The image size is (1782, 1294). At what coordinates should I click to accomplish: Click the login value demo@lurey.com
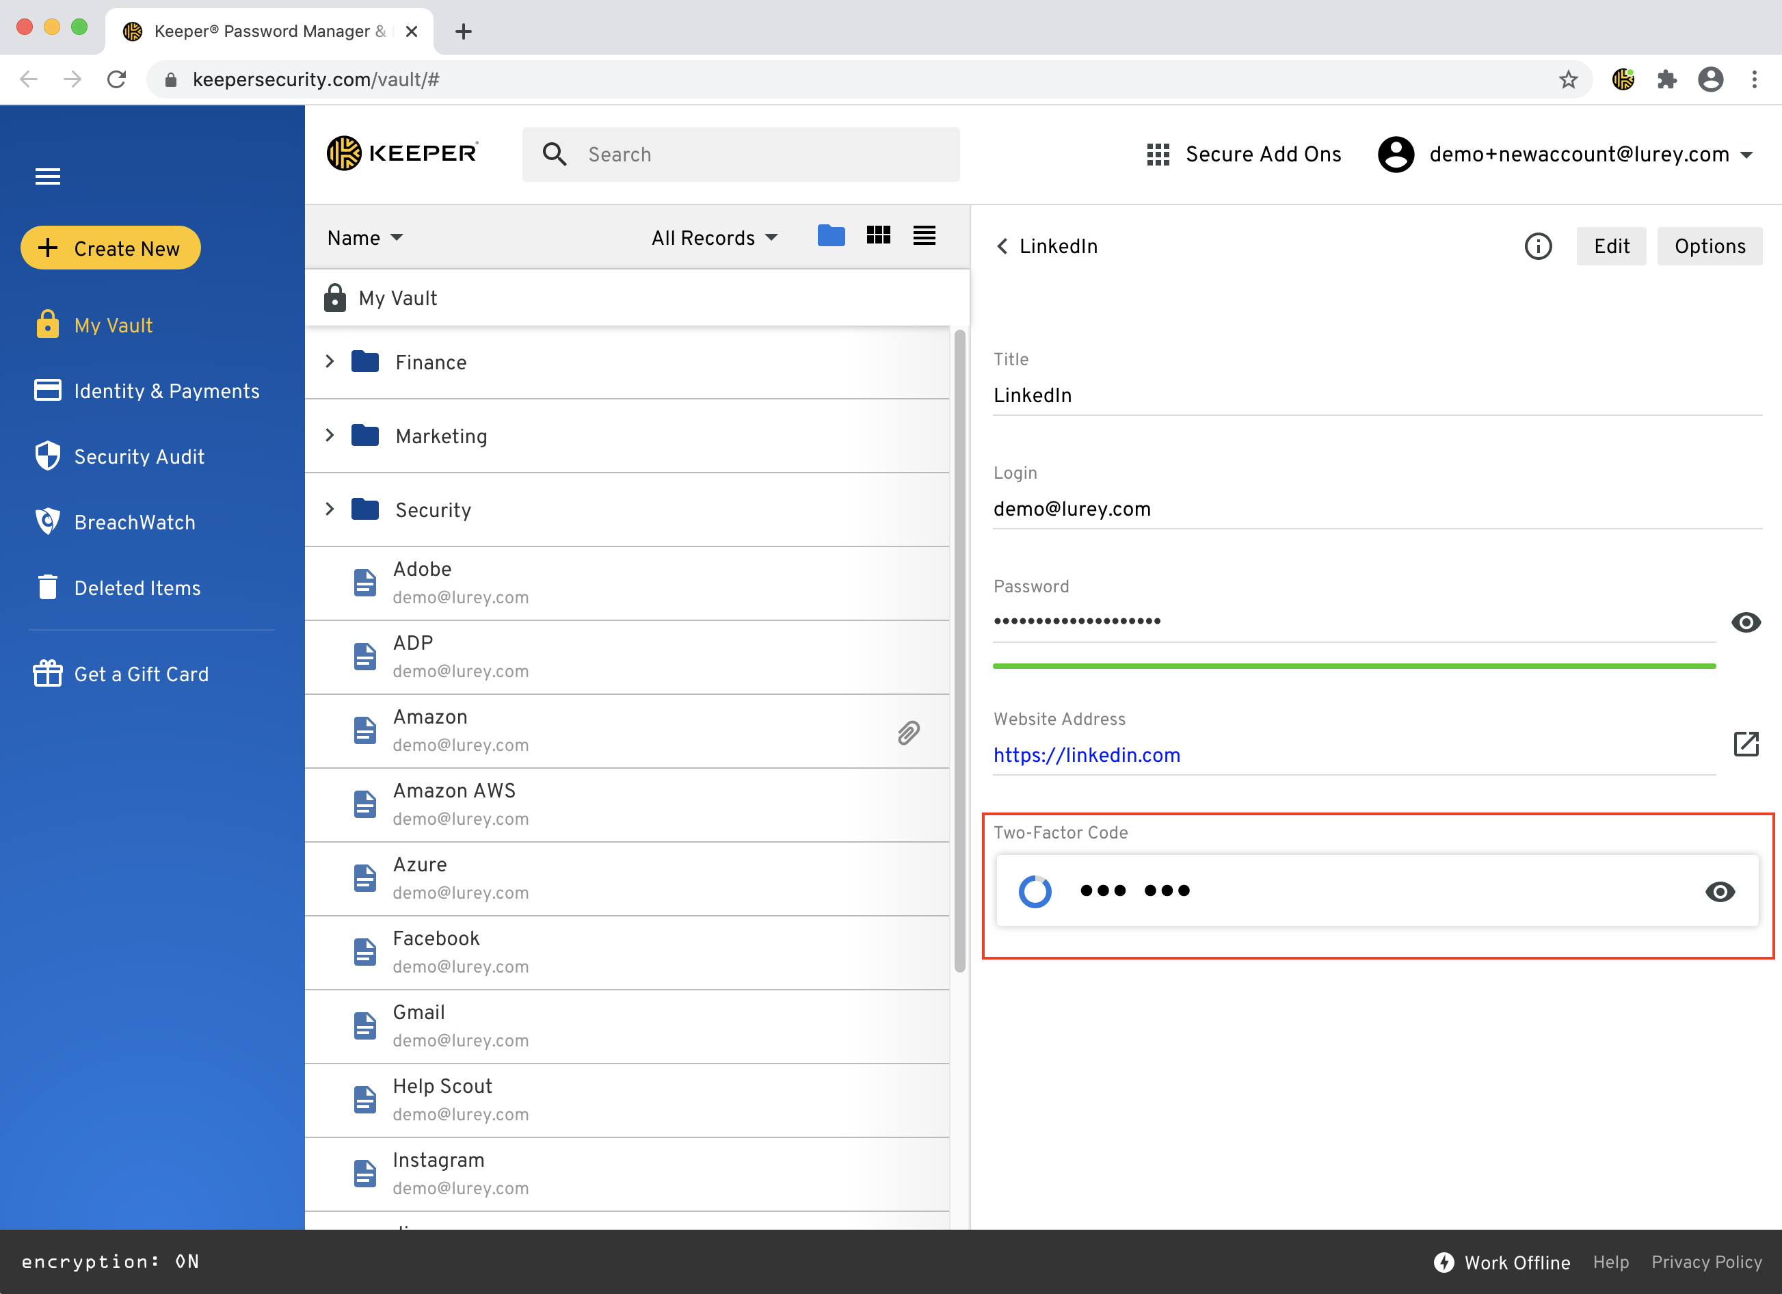pos(1072,509)
